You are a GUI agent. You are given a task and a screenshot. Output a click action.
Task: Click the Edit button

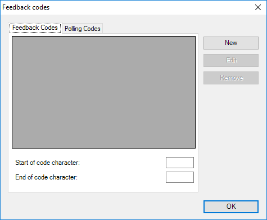pyautogui.click(x=231, y=60)
